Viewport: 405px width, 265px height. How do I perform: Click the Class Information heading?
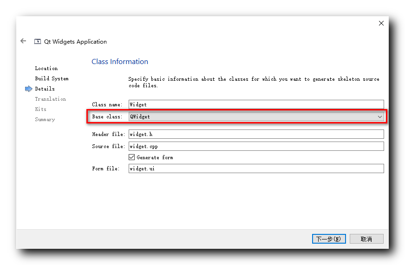click(120, 61)
